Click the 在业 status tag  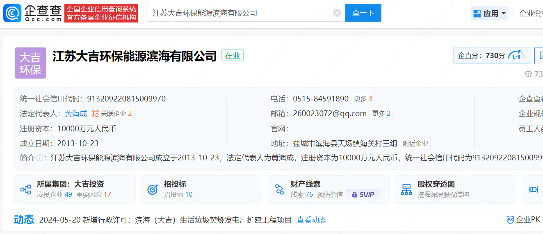pos(233,56)
